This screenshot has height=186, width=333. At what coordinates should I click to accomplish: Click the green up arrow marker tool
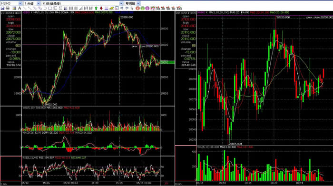[96, 8]
